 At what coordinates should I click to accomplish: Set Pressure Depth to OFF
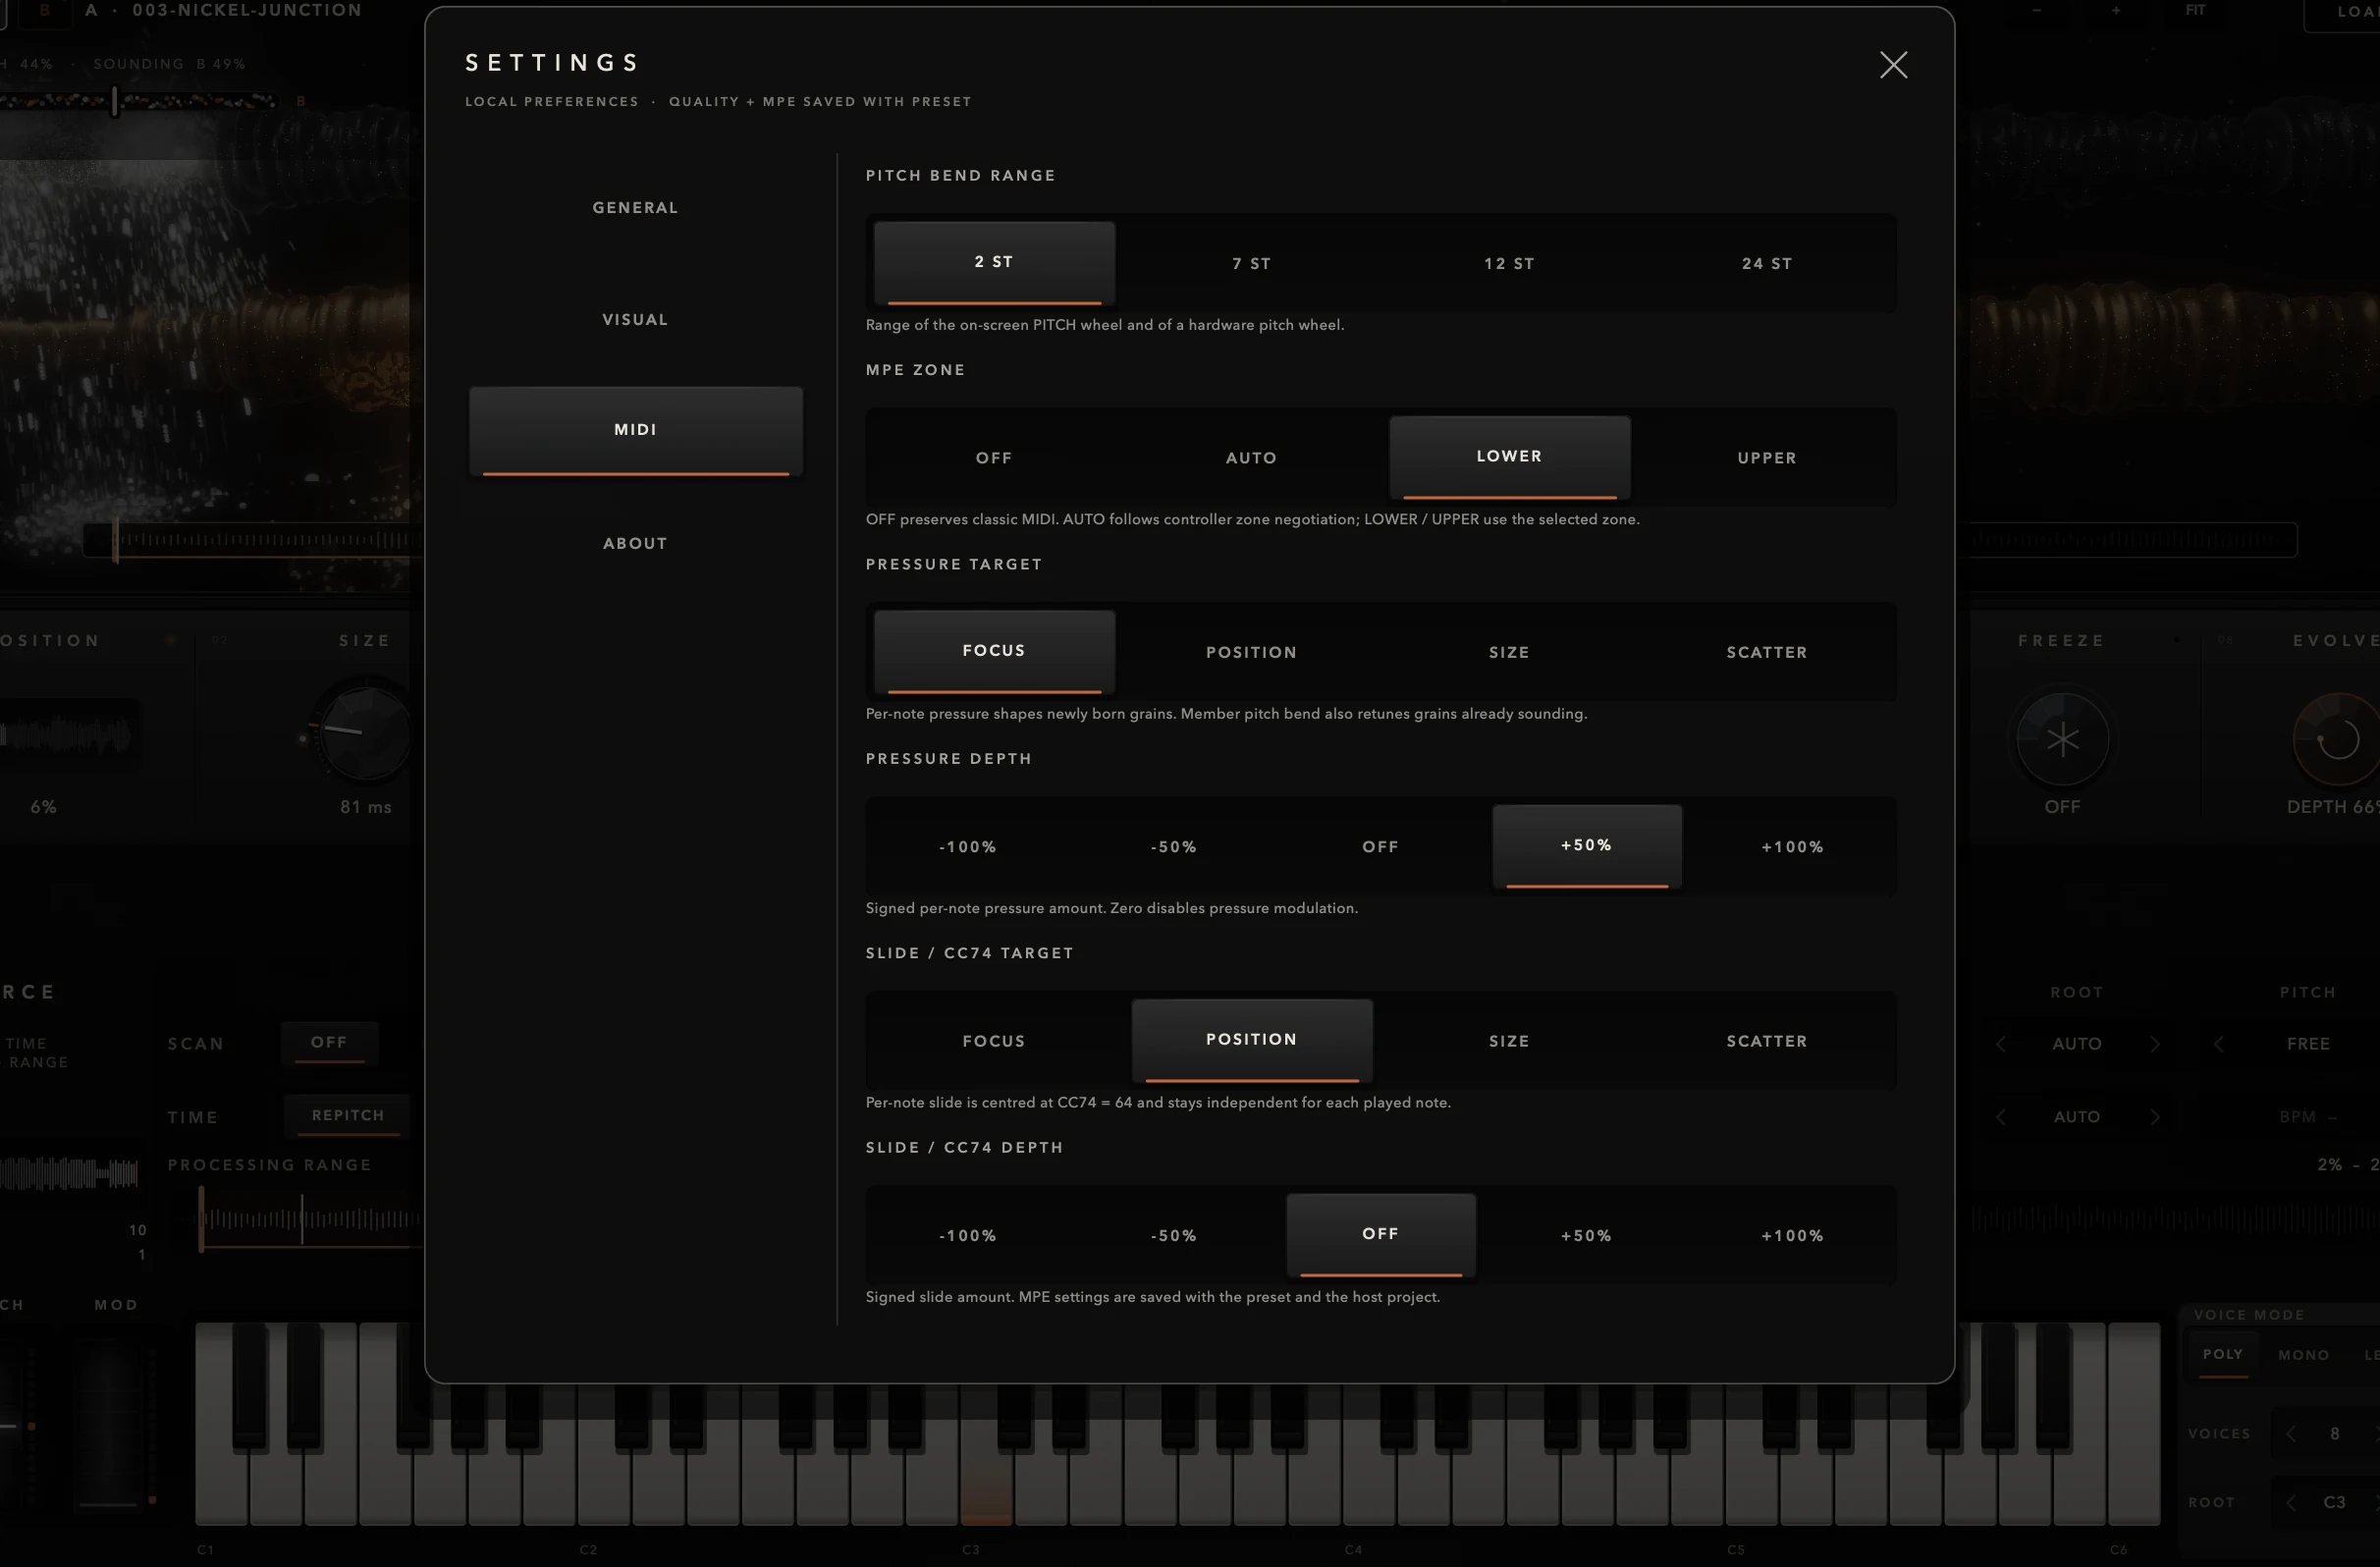[x=1380, y=846]
